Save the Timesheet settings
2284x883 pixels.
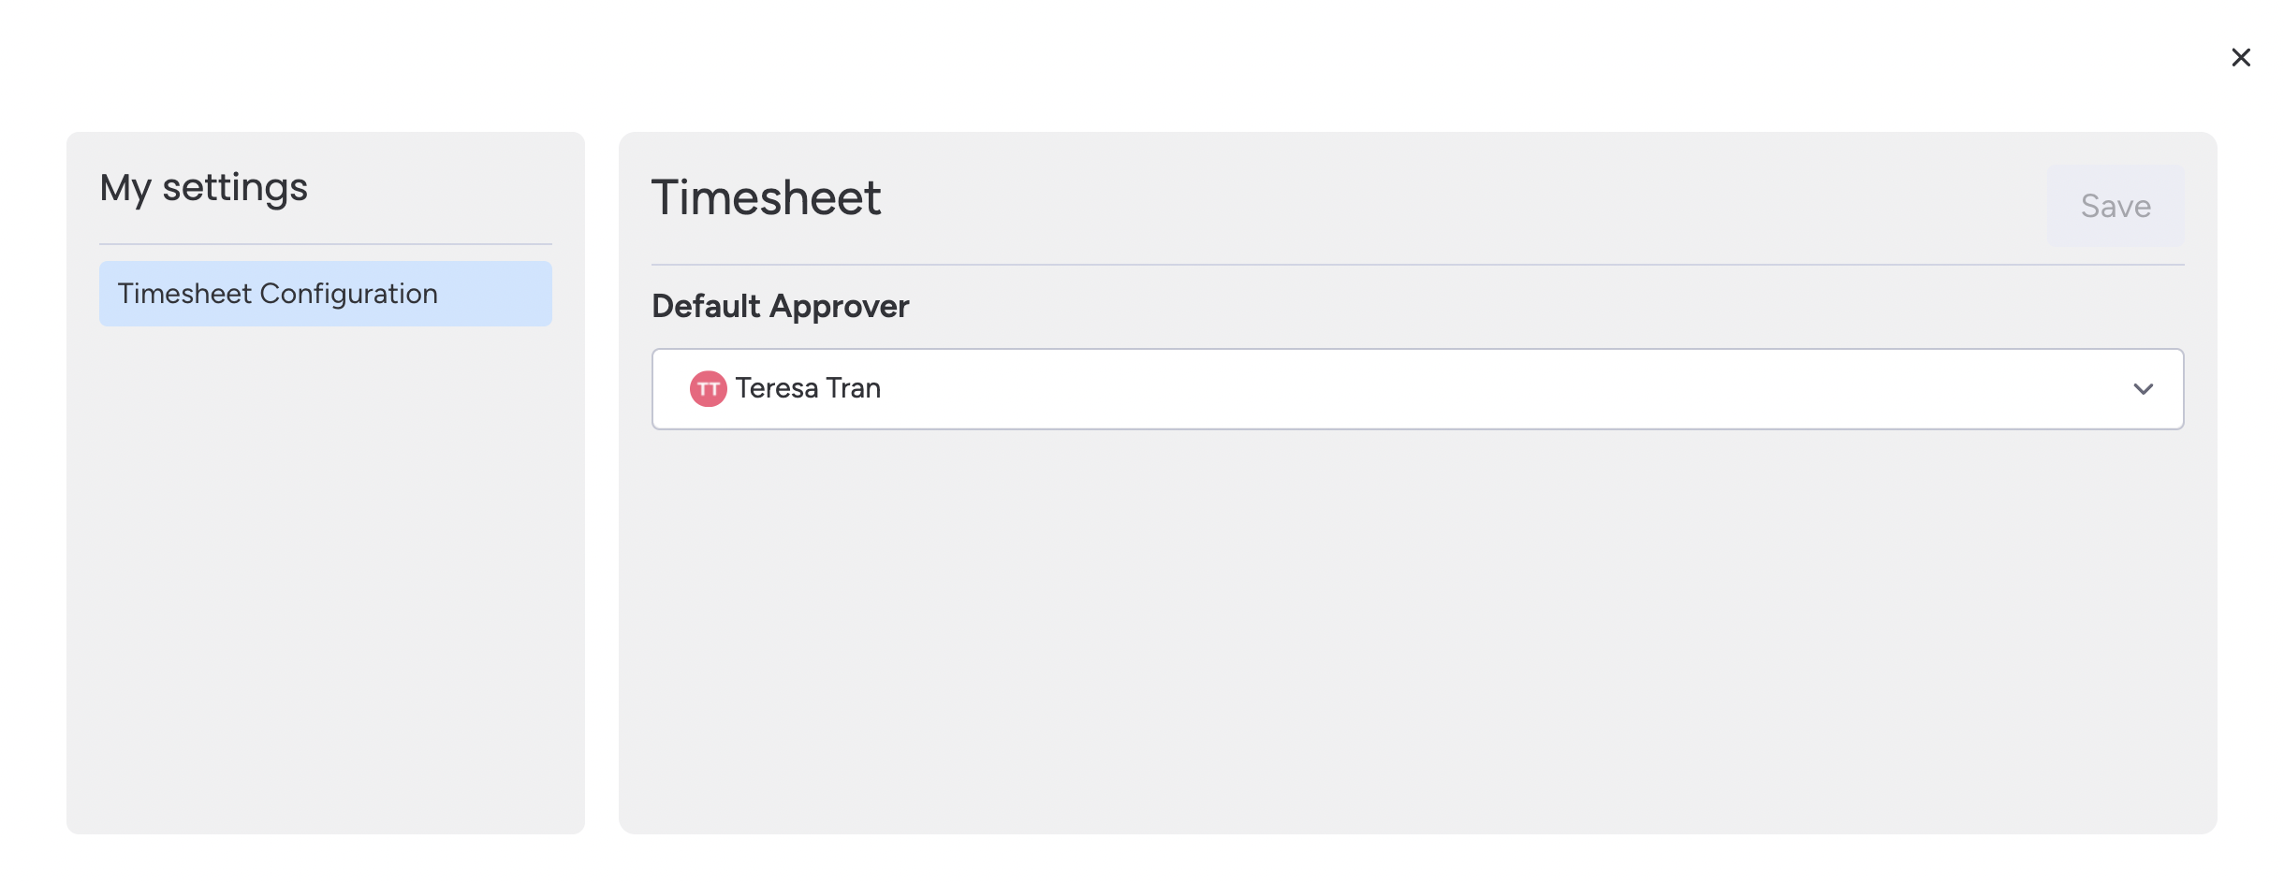pos(2115,205)
